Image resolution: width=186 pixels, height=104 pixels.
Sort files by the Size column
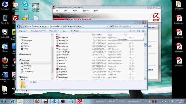126,35
